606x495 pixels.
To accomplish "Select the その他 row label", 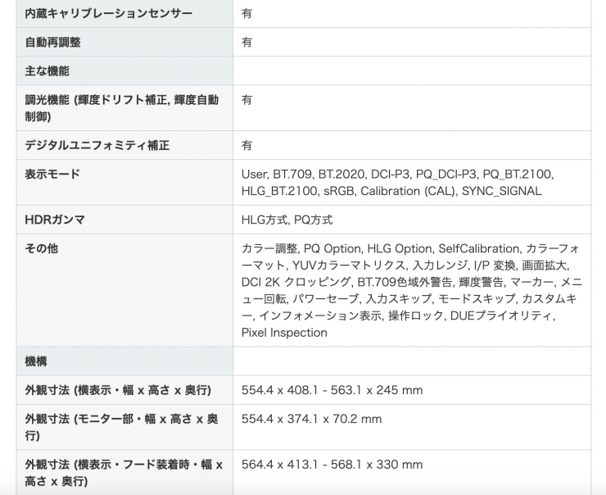I will (x=42, y=248).
